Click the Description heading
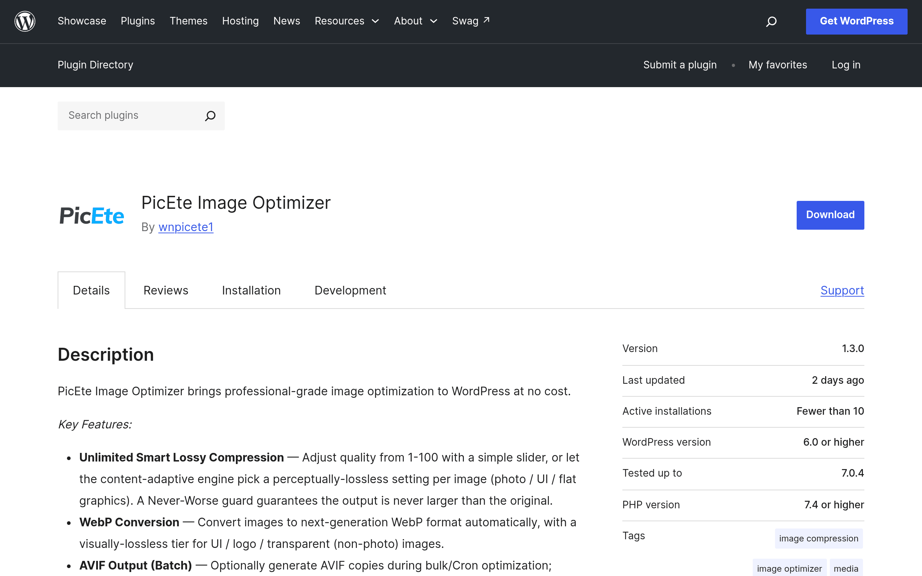This screenshot has width=922, height=576. point(106,355)
